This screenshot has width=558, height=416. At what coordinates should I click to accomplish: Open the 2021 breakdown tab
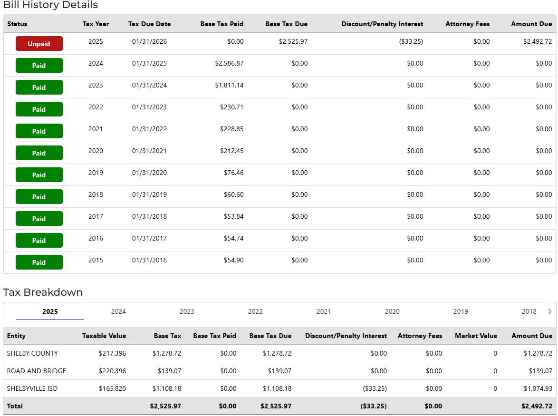(324, 311)
